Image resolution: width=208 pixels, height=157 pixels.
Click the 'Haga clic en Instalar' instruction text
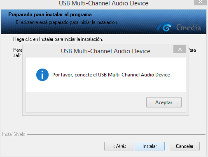tap(58, 39)
